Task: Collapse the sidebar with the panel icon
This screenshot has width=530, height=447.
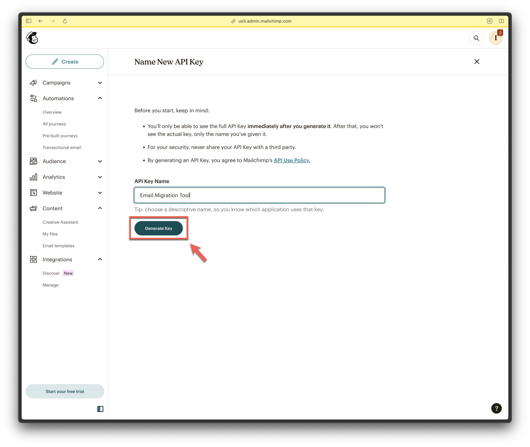Action: click(100, 409)
